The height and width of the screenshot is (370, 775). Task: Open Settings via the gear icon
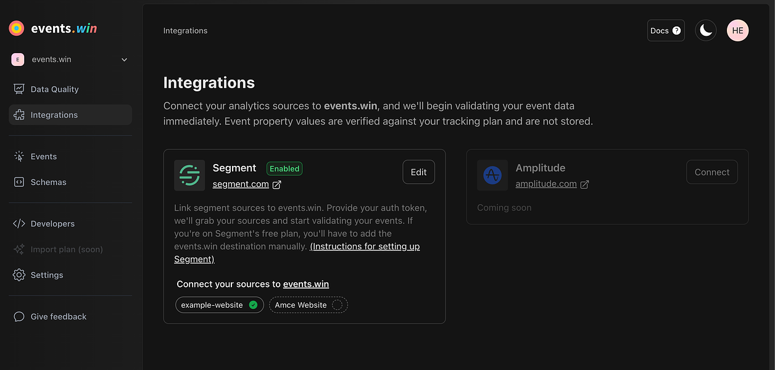pos(19,275)
